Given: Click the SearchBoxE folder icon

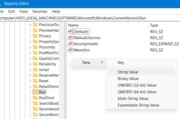Looking at the screenshot, I should (35, 103).
